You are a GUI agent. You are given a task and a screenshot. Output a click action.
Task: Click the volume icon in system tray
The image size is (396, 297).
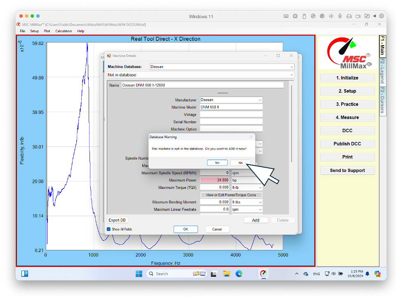click(333, 273)
